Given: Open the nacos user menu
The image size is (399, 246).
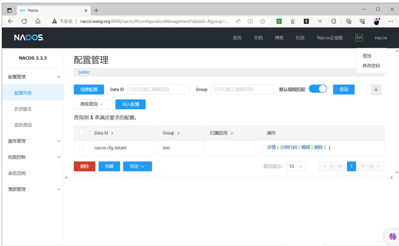Looking at the screenshot, I should [x=381, y=38].
